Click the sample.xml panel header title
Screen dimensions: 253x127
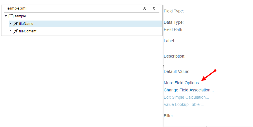(x=17, y=8)
